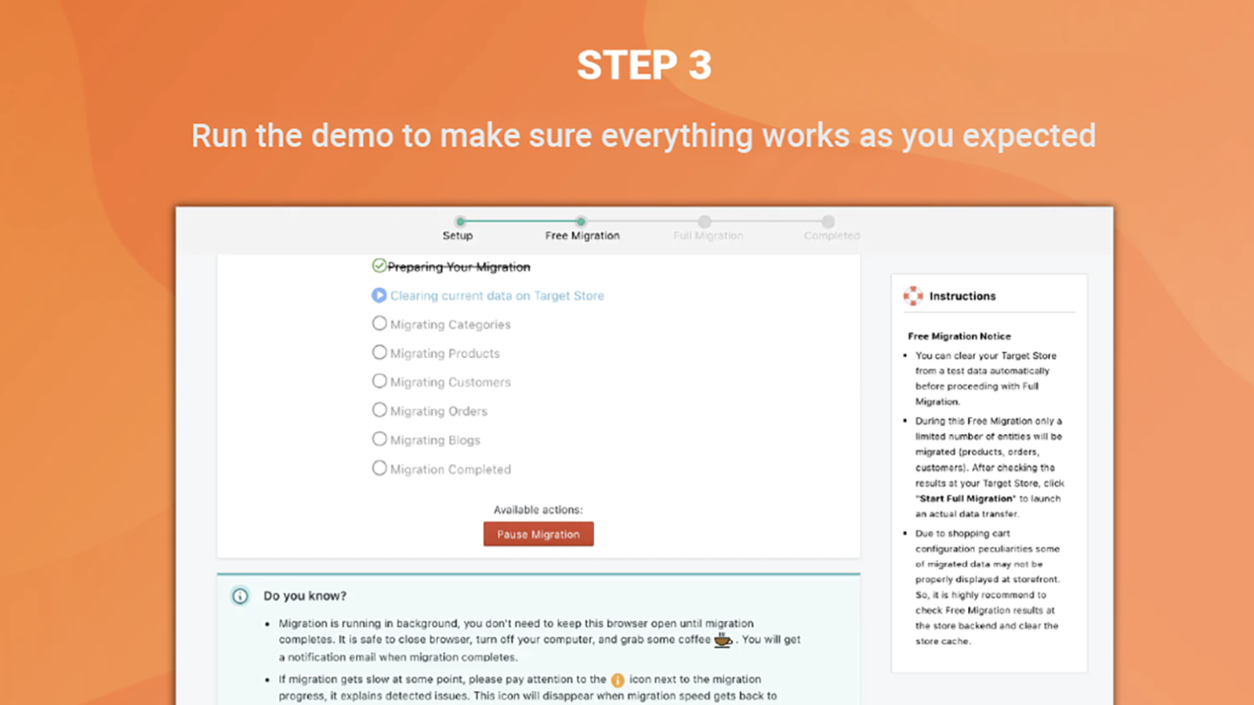Viewport: 1254px width, 705px height.
Task: Click the green progress line between Setup and Free Migration
Action: 521,222
